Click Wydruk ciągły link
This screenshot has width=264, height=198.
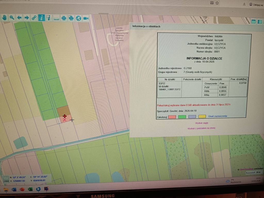pyautogui.click(x=202, y=123)
